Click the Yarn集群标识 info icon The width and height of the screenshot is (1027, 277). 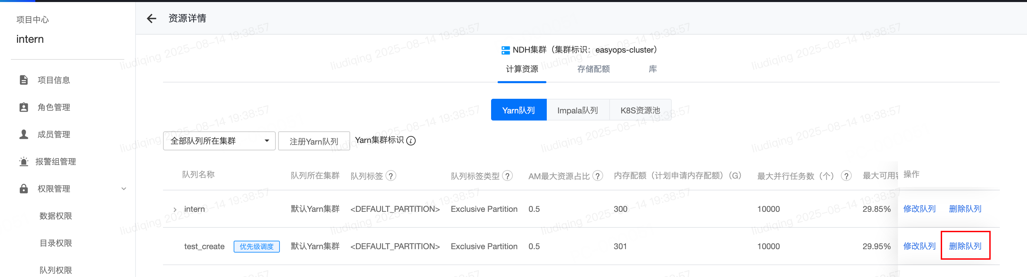coord(411,141)
